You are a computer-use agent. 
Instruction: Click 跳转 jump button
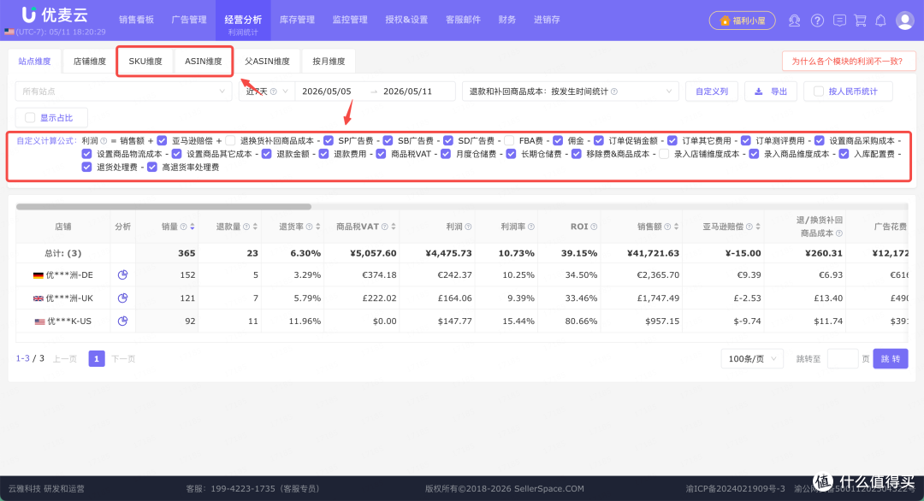click(891, 358)
